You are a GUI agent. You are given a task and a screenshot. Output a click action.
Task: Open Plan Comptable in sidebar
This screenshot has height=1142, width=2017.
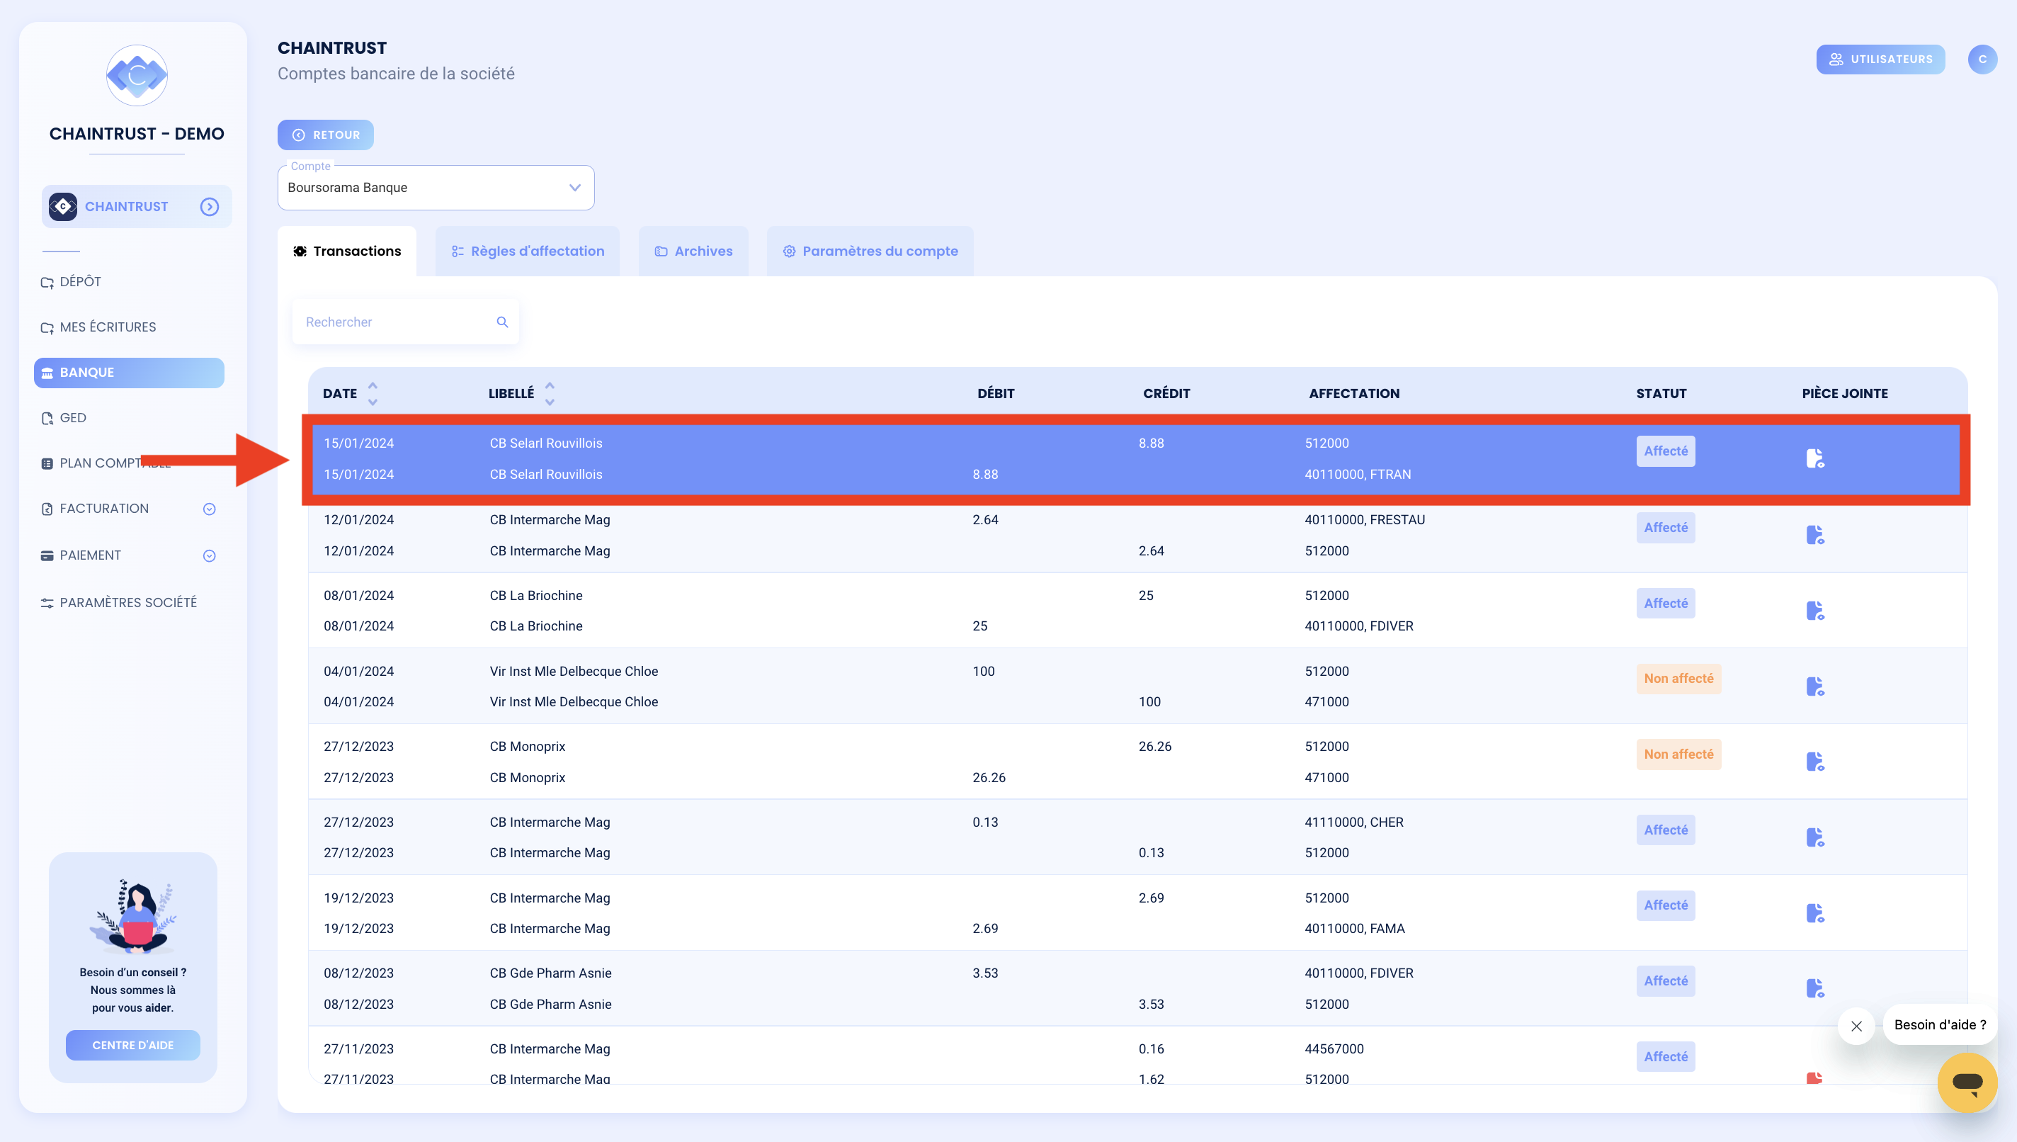click(x=106, y=463)
